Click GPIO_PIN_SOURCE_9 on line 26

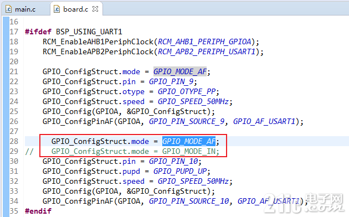(x=187, y=122)
